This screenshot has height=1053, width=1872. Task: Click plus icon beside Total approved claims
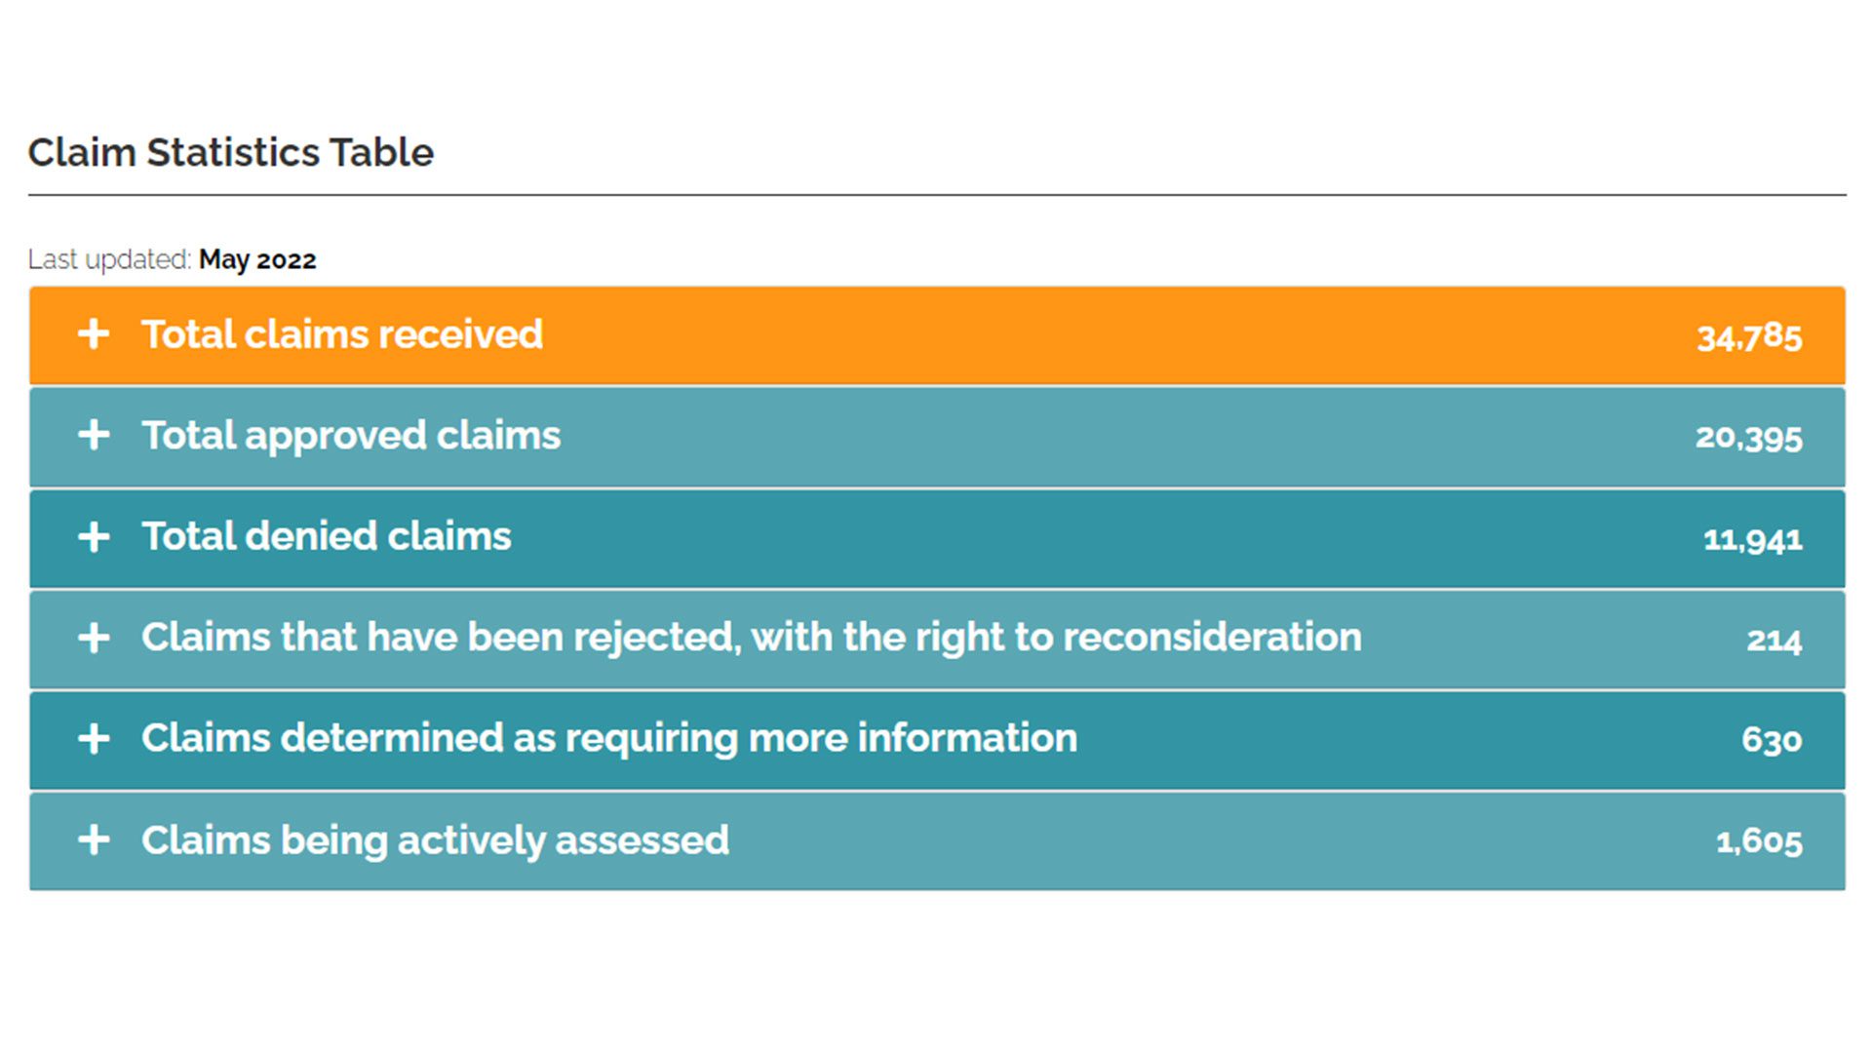[94, 435]
